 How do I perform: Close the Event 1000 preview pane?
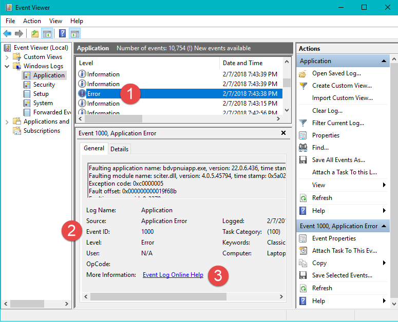[x=283, y=133]
